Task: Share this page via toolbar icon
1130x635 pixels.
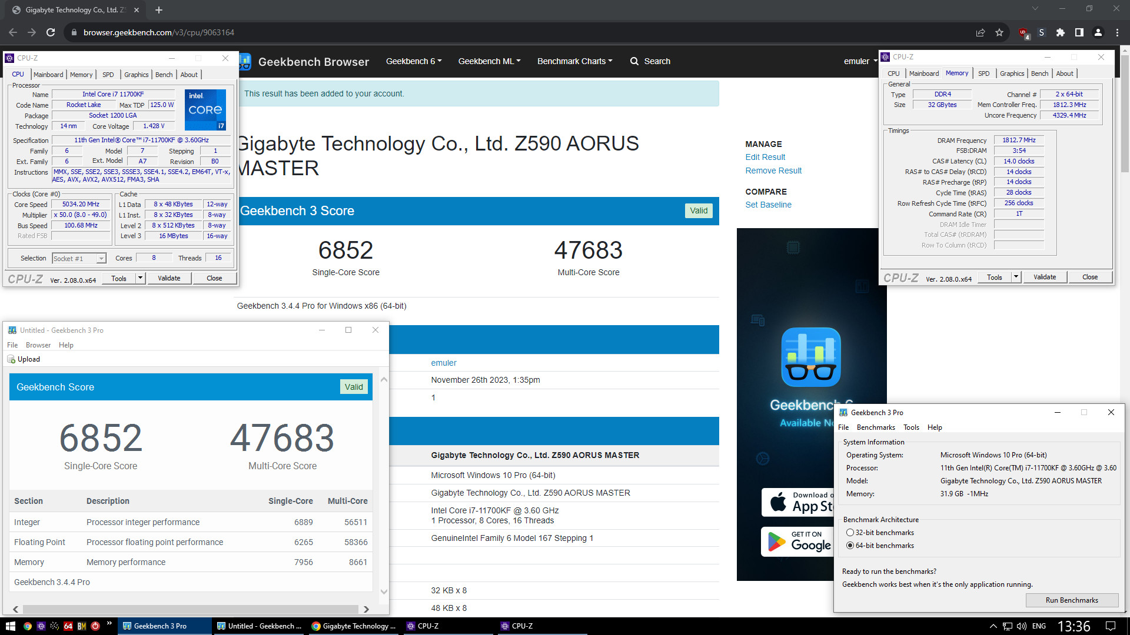Action: pos(981,32)
